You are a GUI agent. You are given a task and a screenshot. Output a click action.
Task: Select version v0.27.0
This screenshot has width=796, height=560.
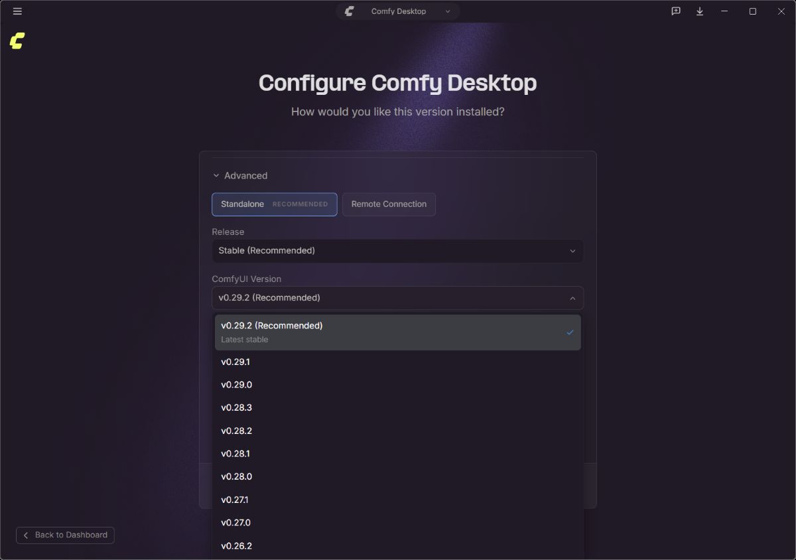pos(398,523)
